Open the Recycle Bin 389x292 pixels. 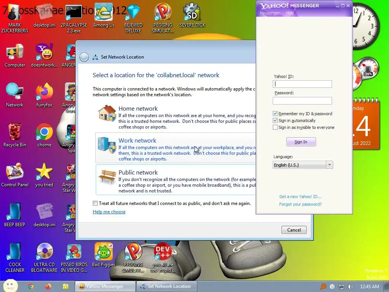pyautogui.click(x=15, y=135)
